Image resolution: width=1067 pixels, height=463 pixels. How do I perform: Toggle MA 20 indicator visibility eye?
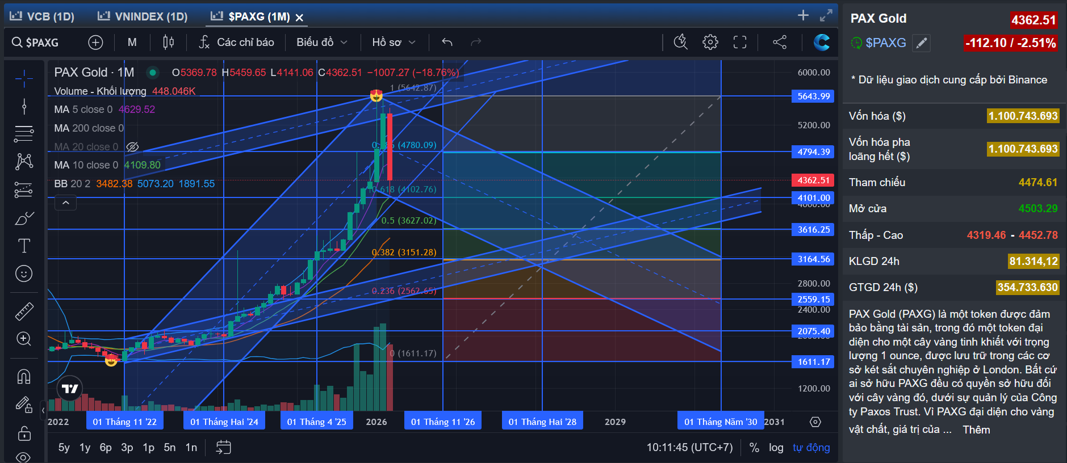(x=132, y=147)
